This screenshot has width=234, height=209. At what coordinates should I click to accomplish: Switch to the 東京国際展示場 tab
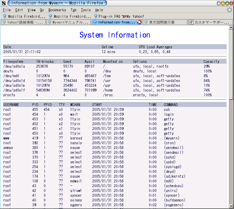165,22
